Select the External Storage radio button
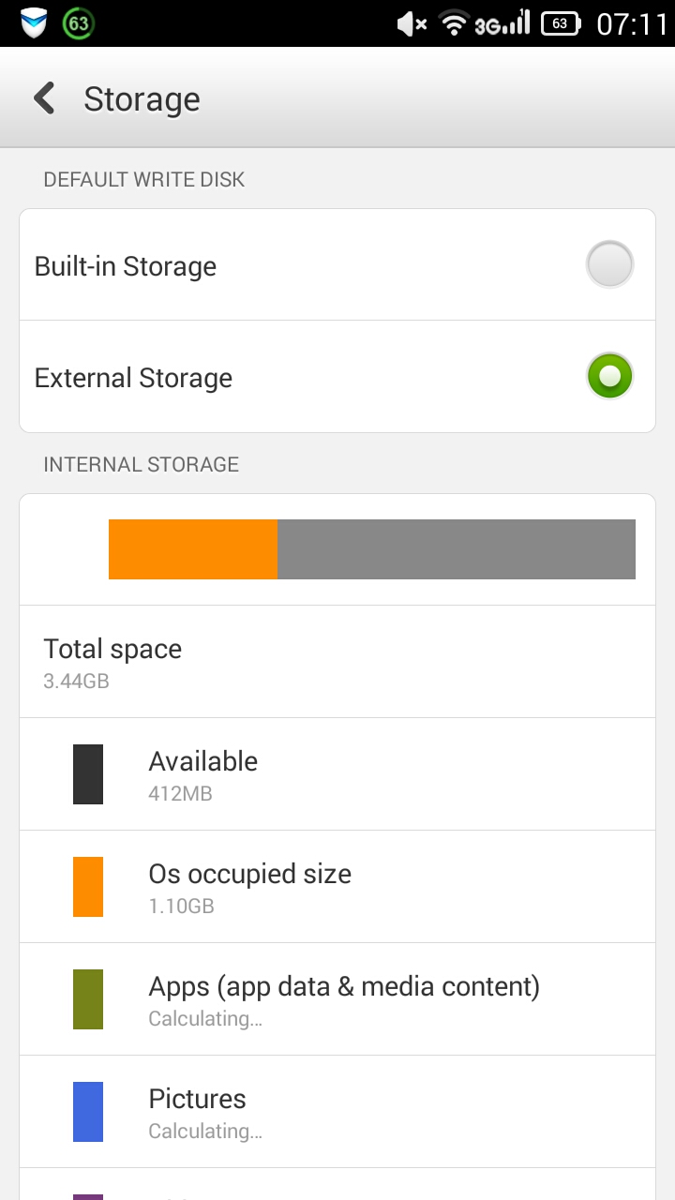The width and height of the screenshot is (675, 1200). 609,376
